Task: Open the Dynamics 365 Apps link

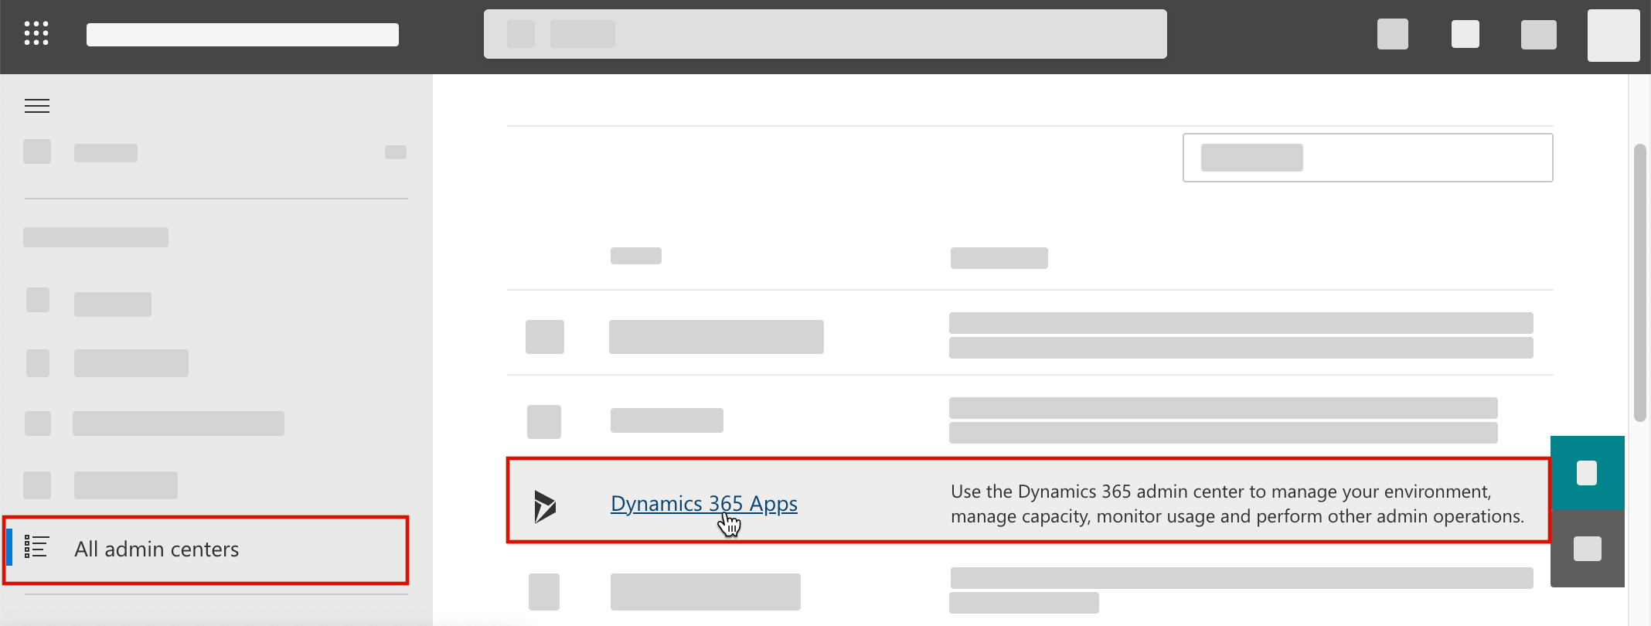Action: pyautogui.click(x=704, y=503)
